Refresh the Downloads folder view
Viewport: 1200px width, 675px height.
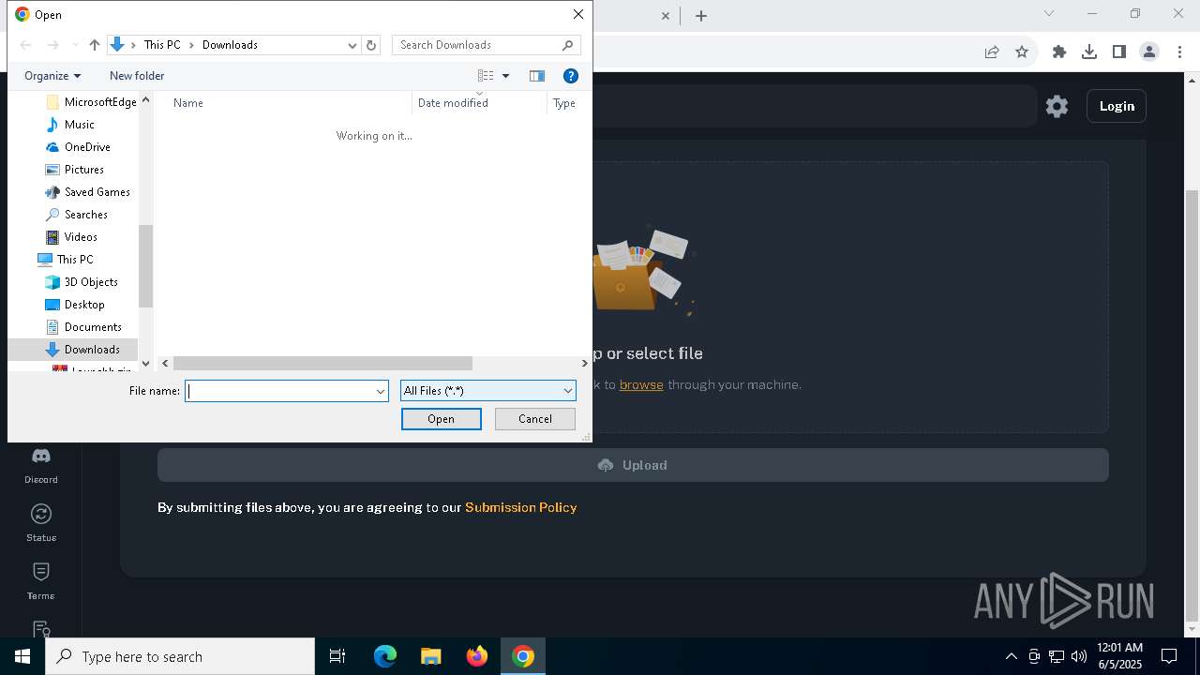point(371,45)
